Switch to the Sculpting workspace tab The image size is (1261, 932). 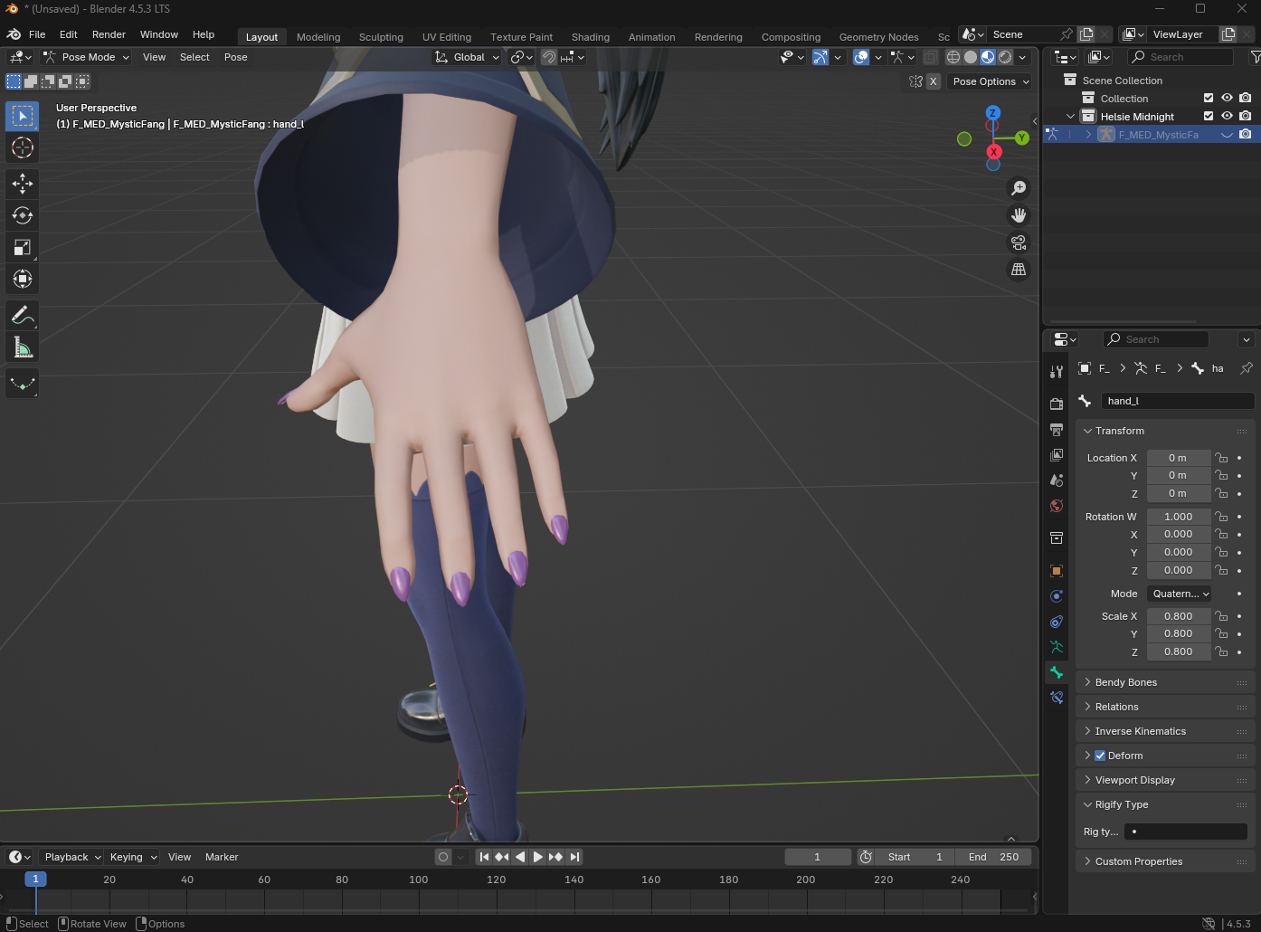pyautogui.click(x=381, y=37)
